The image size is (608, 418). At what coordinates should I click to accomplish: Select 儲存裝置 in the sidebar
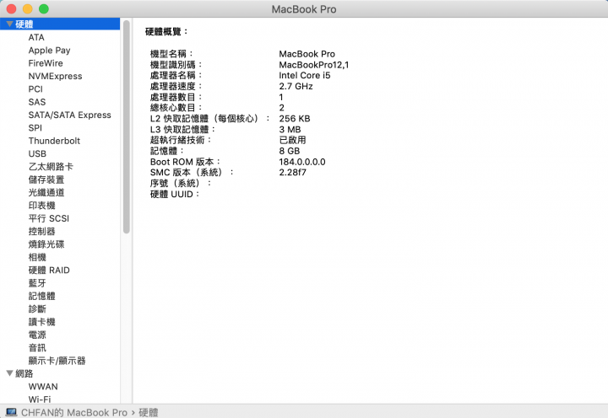46,180
